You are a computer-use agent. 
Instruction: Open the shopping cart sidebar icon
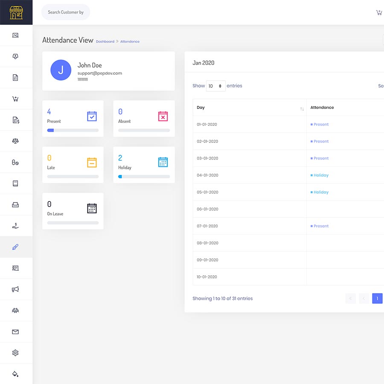click(x=15, y=99)
